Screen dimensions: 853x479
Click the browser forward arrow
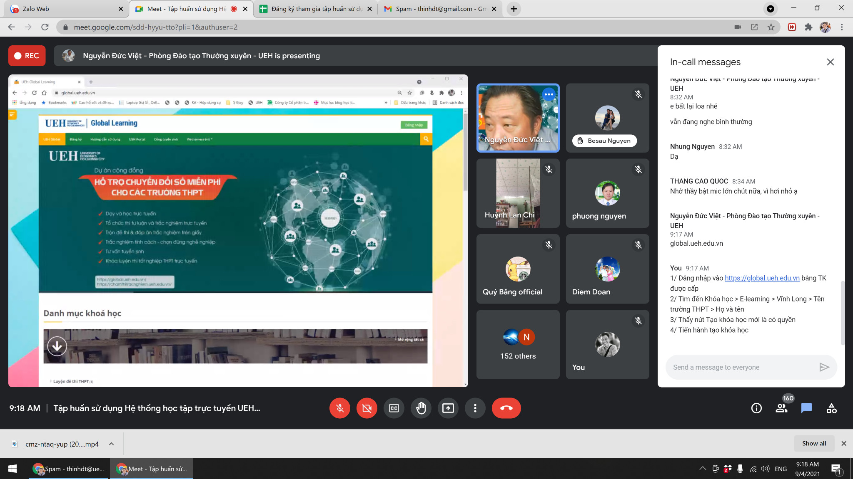(28, 27)
